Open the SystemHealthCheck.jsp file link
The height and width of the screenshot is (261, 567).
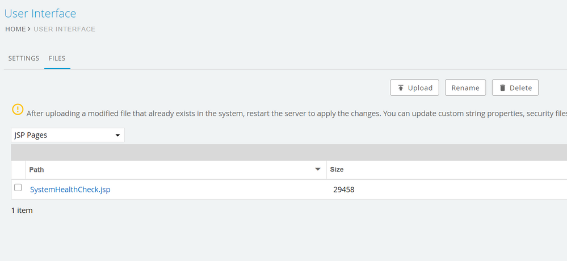pyautogui.click(x=70, y=190)
